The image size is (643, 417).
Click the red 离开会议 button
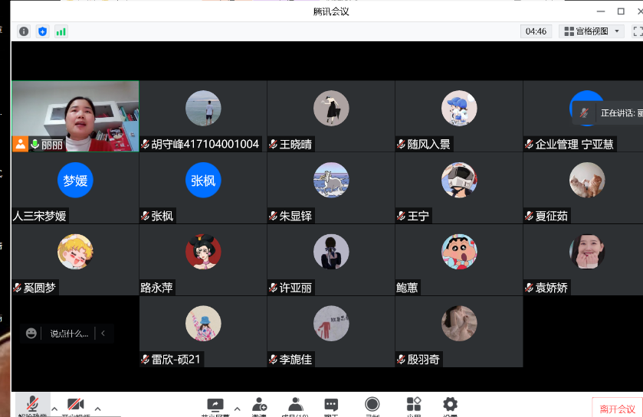(x=618, y=409)
